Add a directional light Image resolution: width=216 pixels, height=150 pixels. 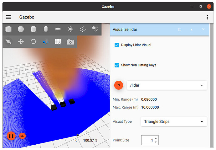83,29
